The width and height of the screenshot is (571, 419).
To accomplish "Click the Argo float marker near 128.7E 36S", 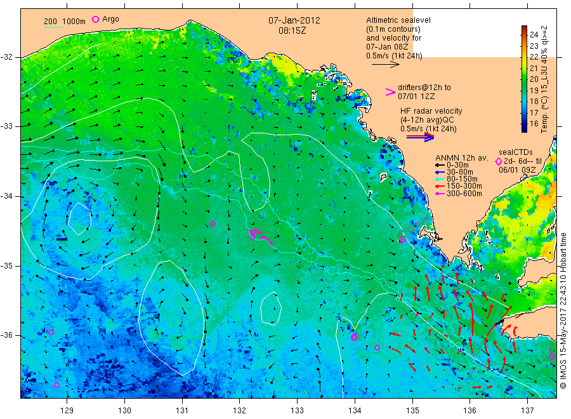I will [x=51, y=332].
